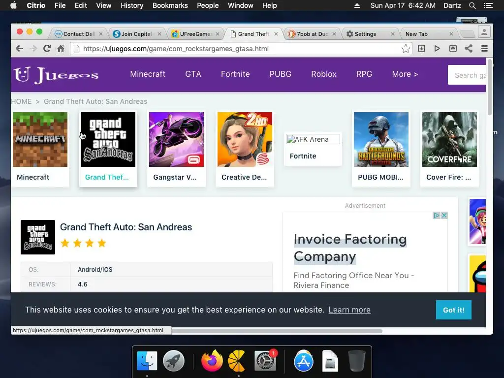The height and width of the screenshot is (378, 504).
Task: Open the browser home page icon
Action: (61, 49)
